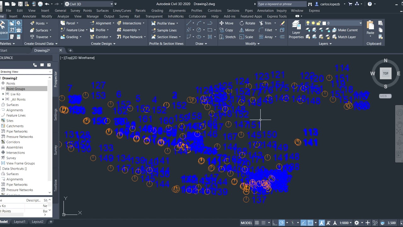Open the status bar workspace gear

(357, 223)
